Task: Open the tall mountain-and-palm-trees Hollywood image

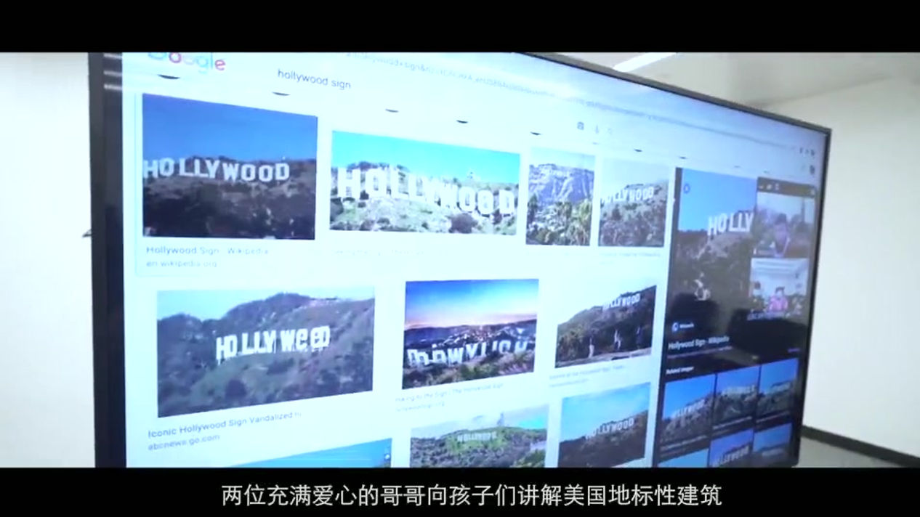Action: (560, 197)
